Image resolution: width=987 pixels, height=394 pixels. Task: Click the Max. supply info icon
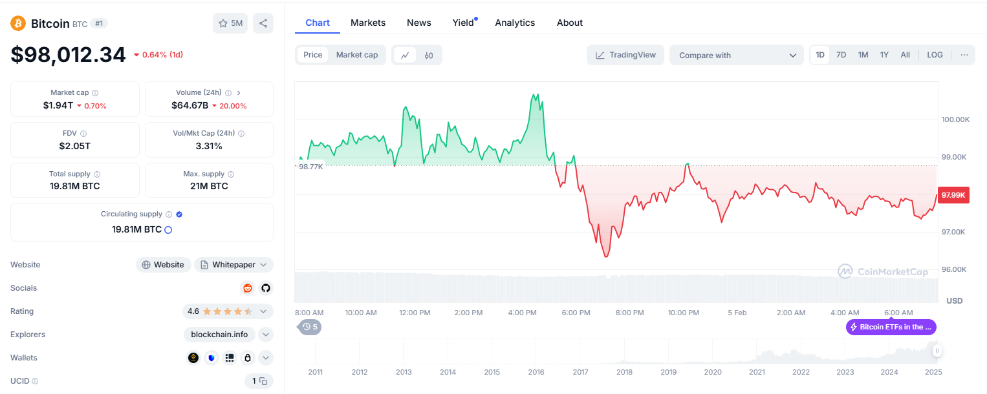(231, 174)
